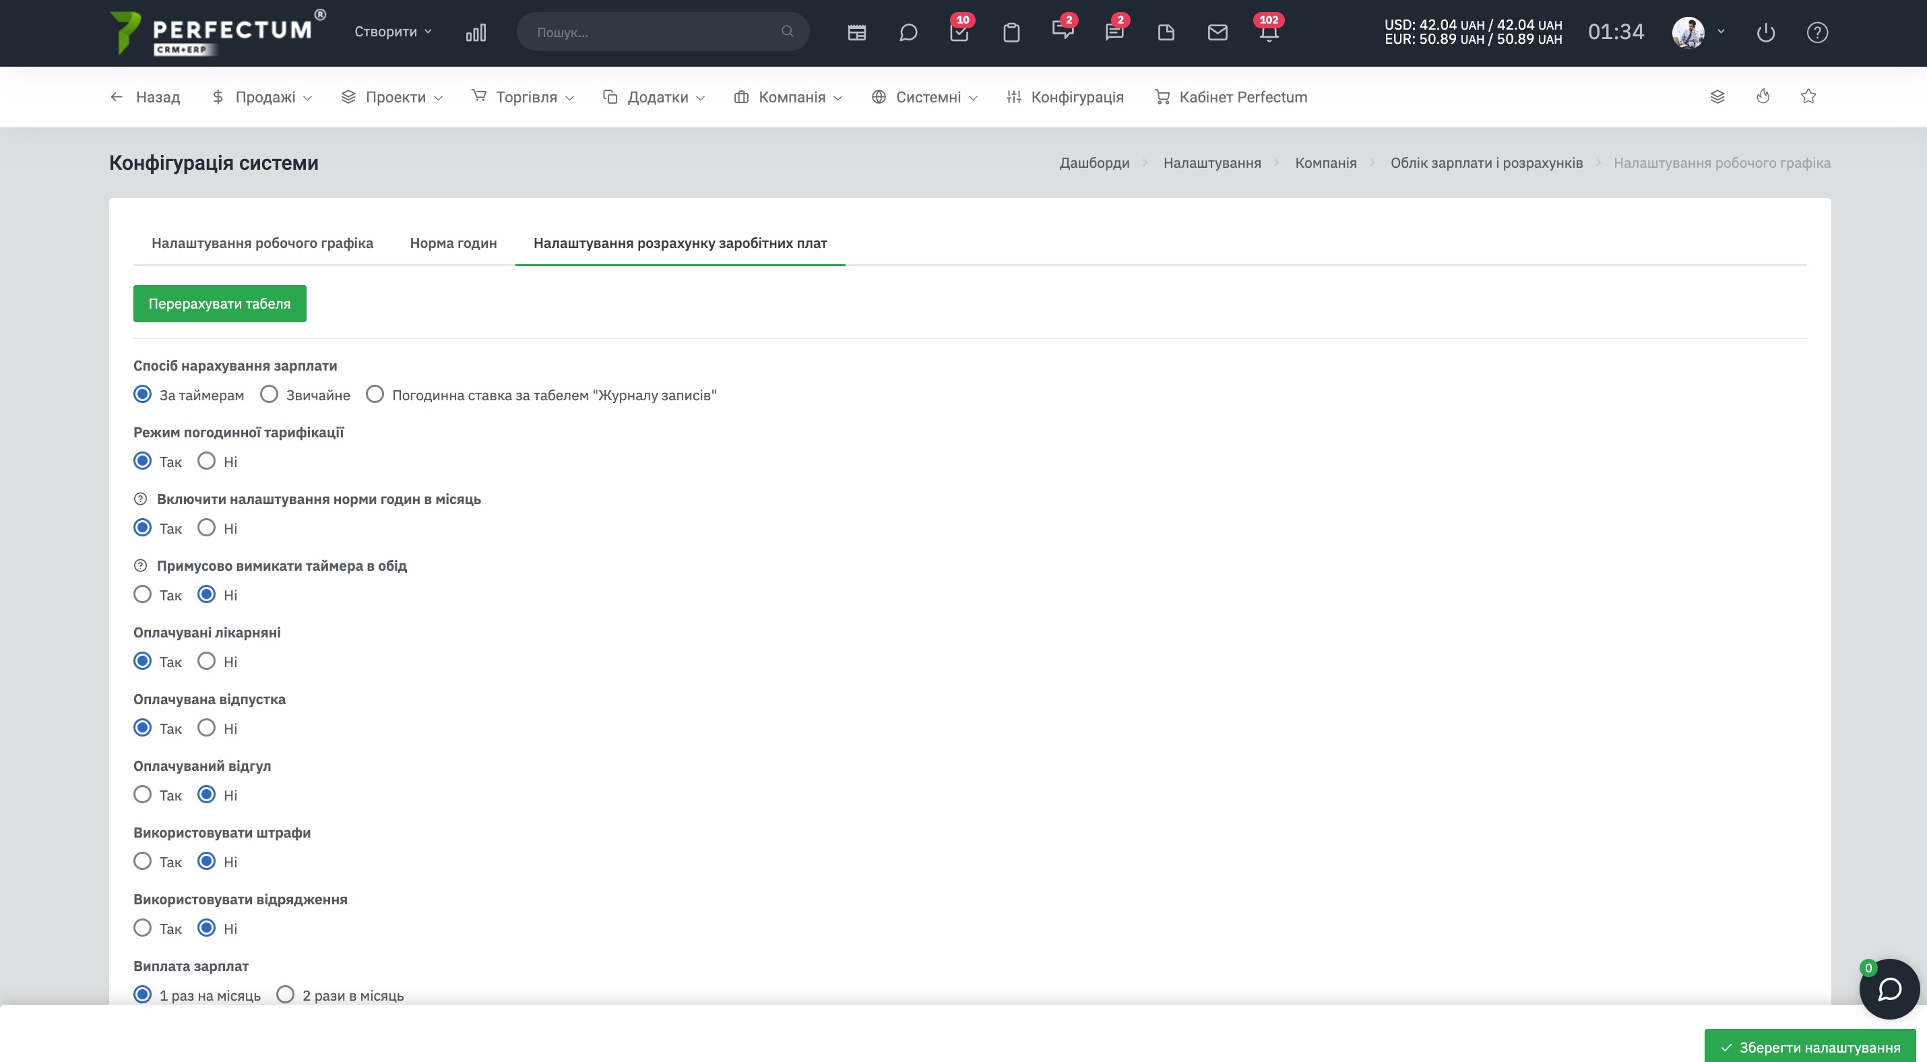Expand the 'Додатки' menu

[654, 96]
